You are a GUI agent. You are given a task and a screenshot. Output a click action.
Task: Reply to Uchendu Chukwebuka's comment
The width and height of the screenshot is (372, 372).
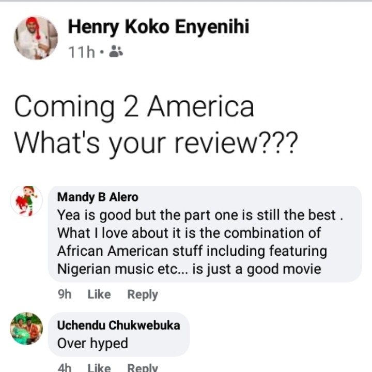click(x=143, y=368)
